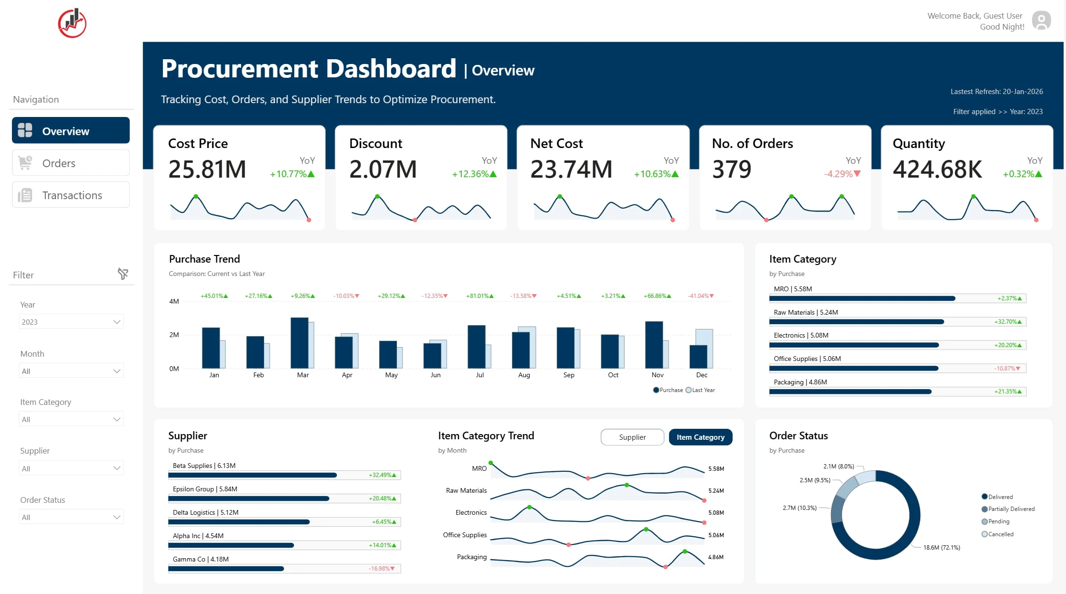This screenshot has height=594, width=1066.
Task: Toggle the Cancelled legend marker
Action: coord(984,534)
